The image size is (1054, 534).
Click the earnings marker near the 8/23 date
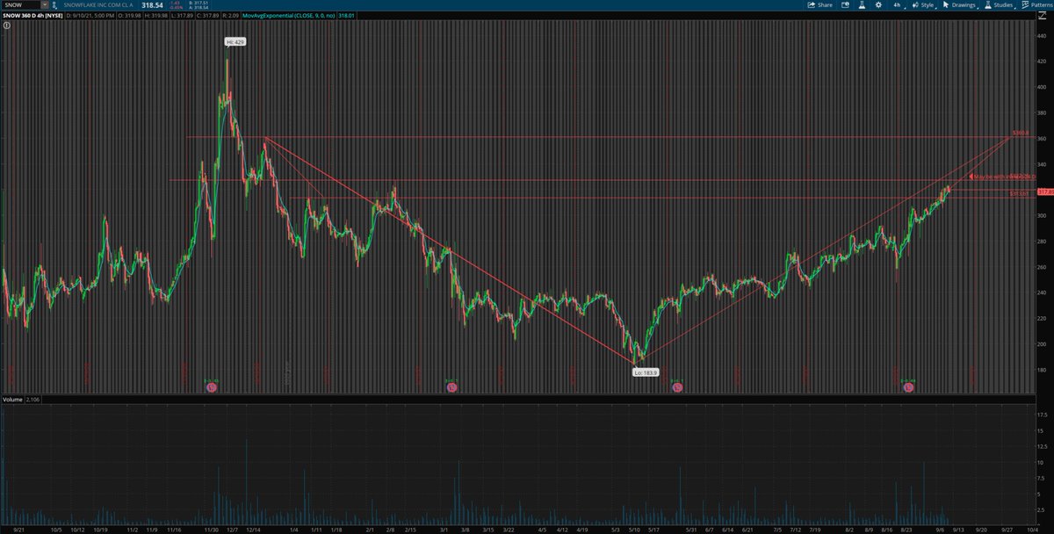click(x=907, y=386)
